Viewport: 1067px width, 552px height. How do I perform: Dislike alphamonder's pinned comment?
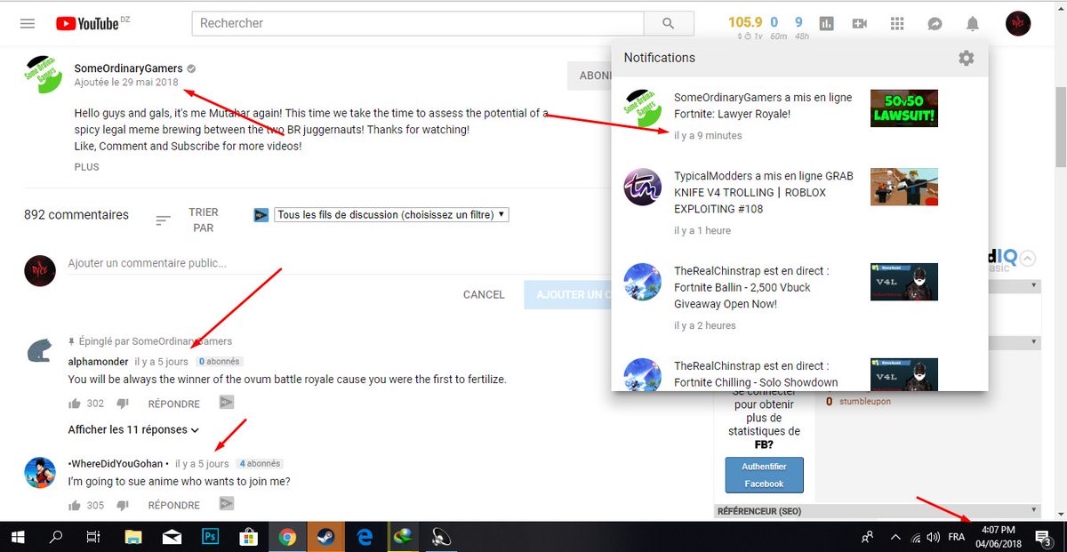click(x=123, y=403)
